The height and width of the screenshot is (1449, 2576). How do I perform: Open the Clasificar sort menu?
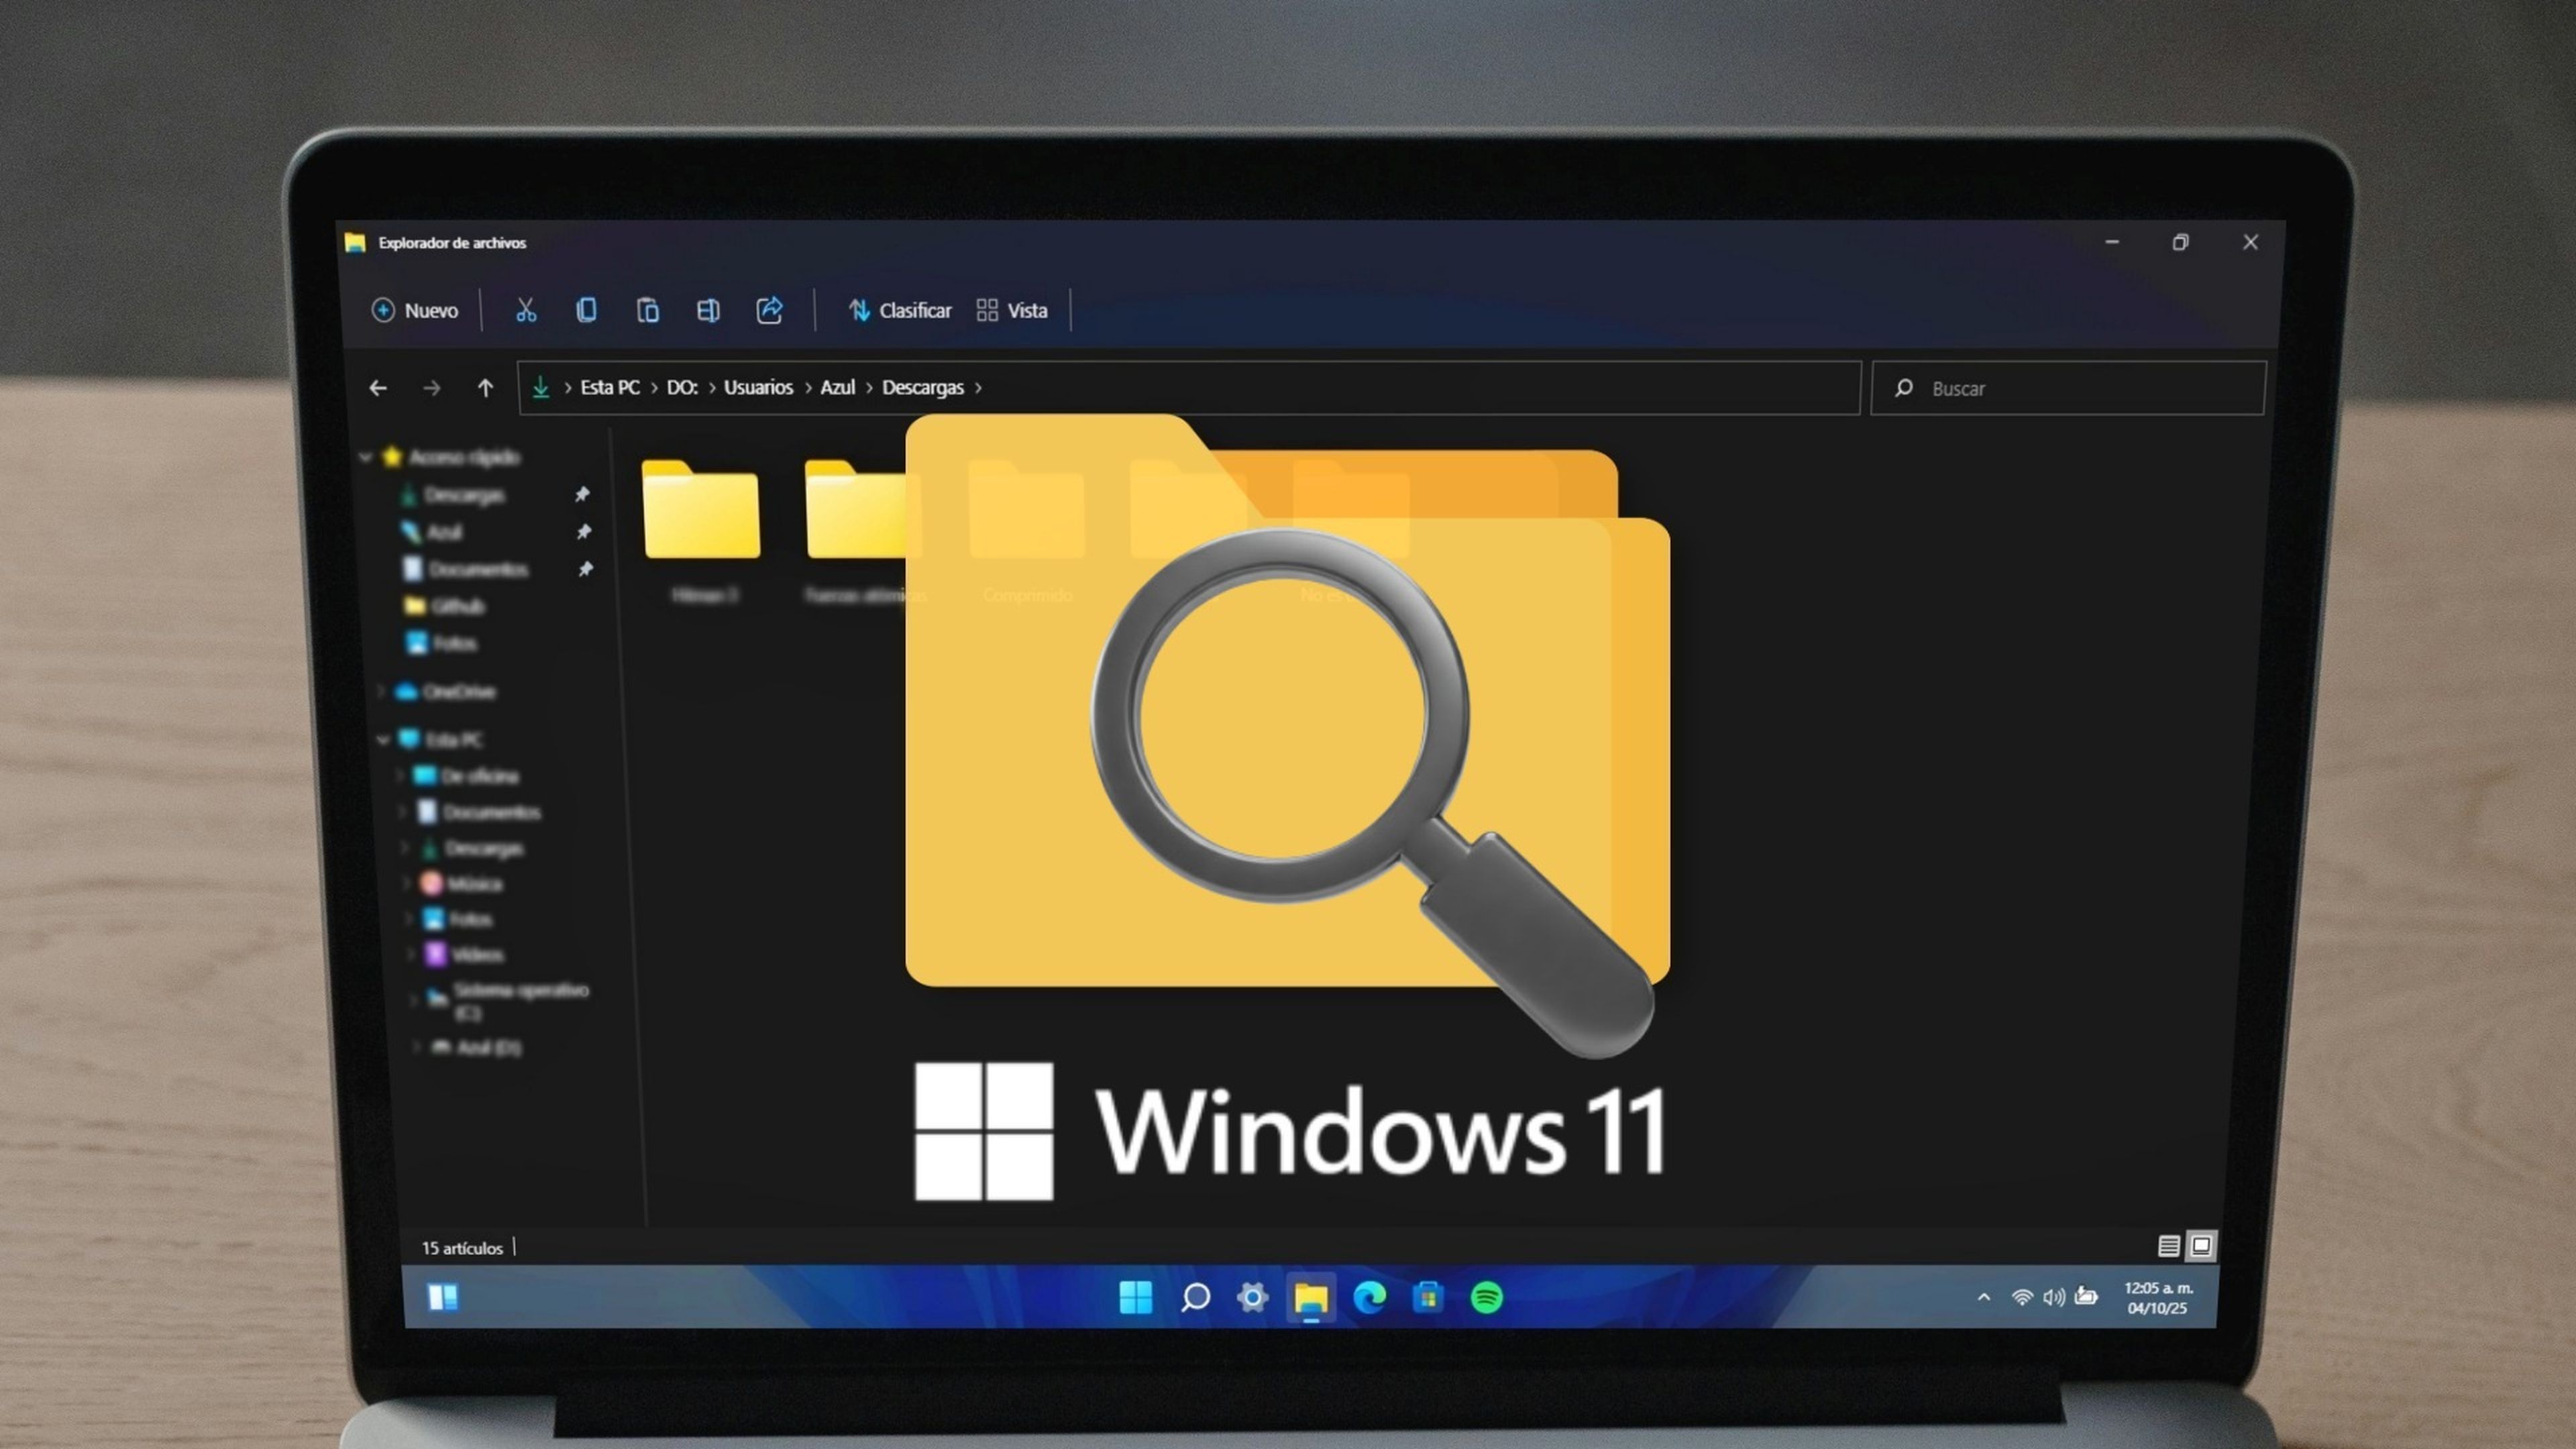pos(900,310)
